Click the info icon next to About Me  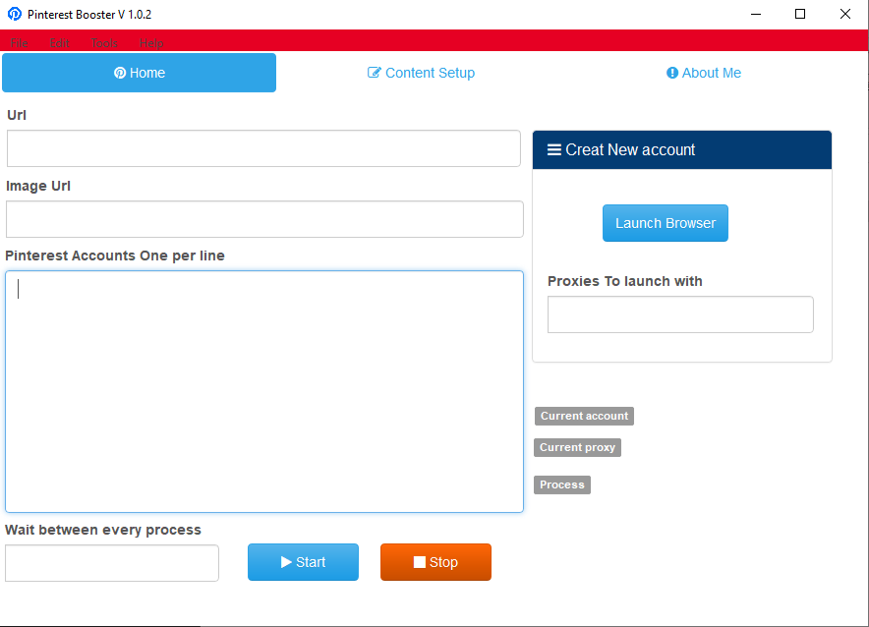[x=672, y=73]
